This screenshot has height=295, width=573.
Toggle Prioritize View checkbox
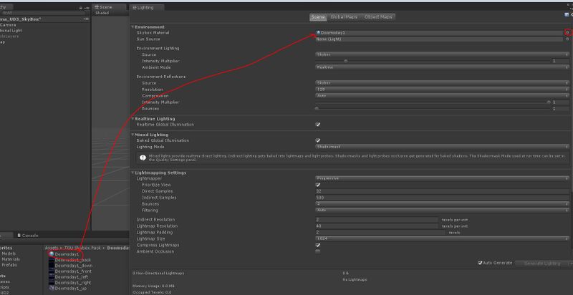(318, 185)
